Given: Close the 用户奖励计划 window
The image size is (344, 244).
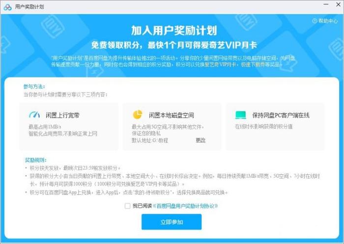Looking at the screenshot, I should pos(338,4).
